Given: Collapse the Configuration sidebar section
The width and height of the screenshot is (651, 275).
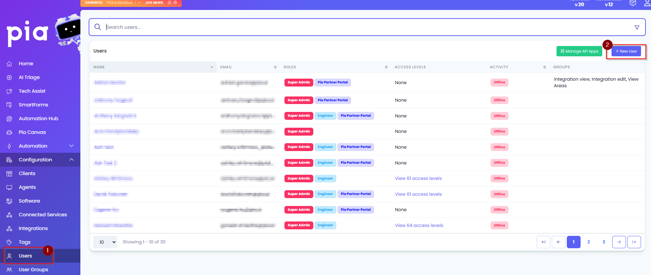Looking at the screenshot, I should tap(71, 160).
